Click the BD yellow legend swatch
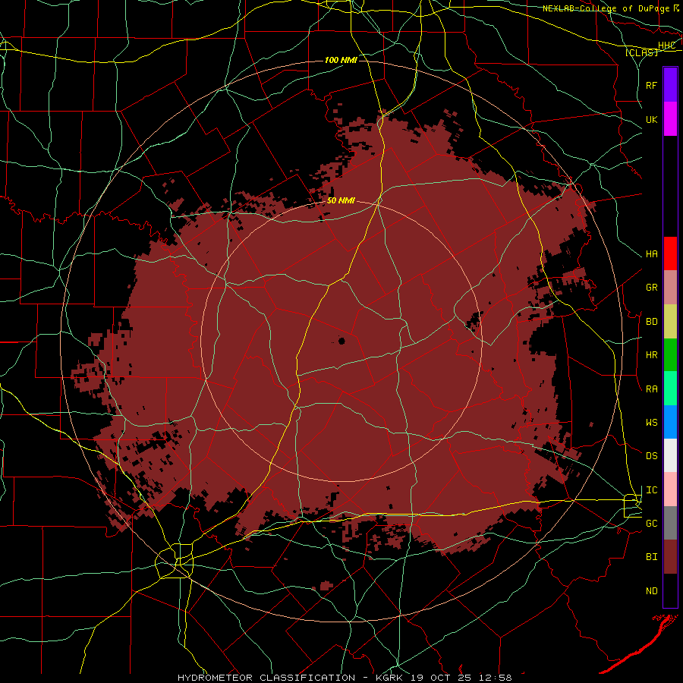 (670, 322)
